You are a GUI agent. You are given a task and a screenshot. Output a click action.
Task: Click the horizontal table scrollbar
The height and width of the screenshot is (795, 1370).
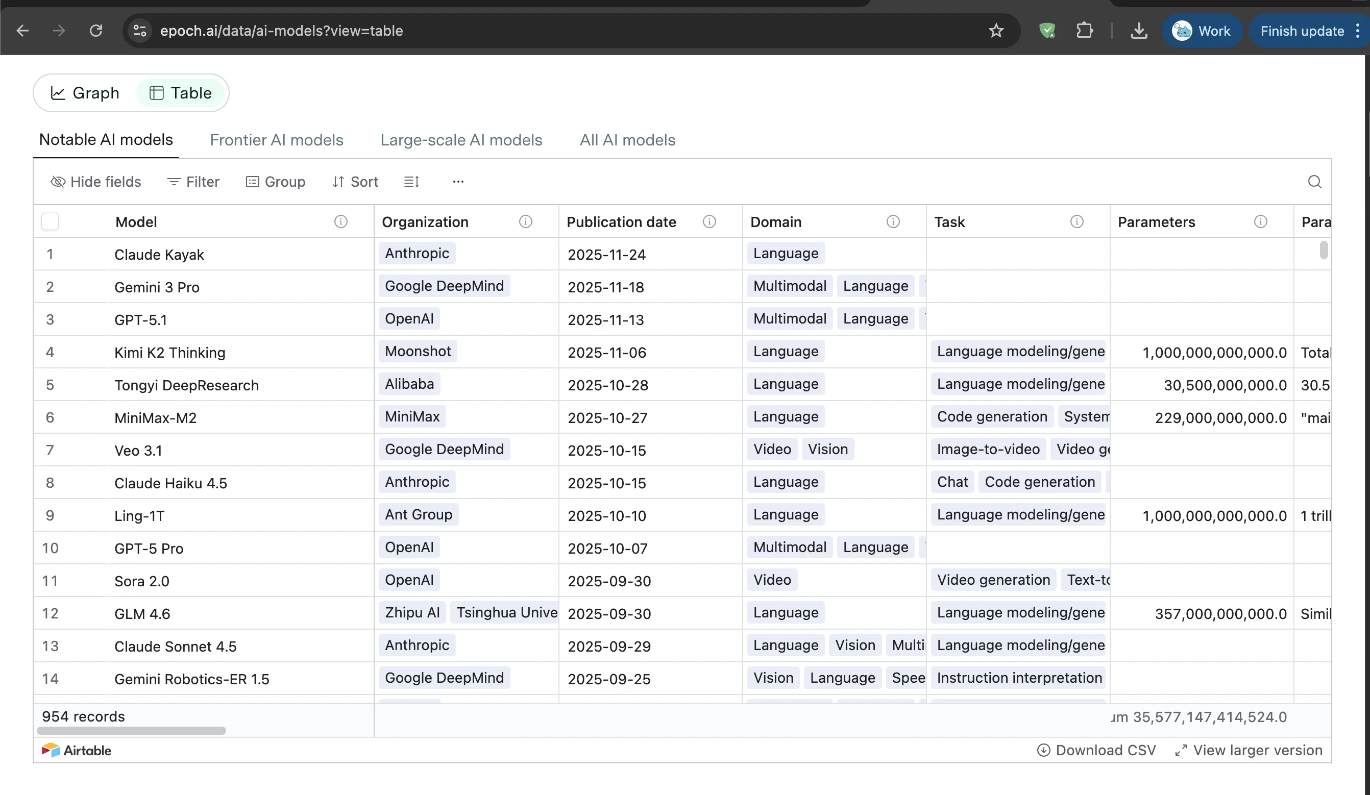pos(131,731)
